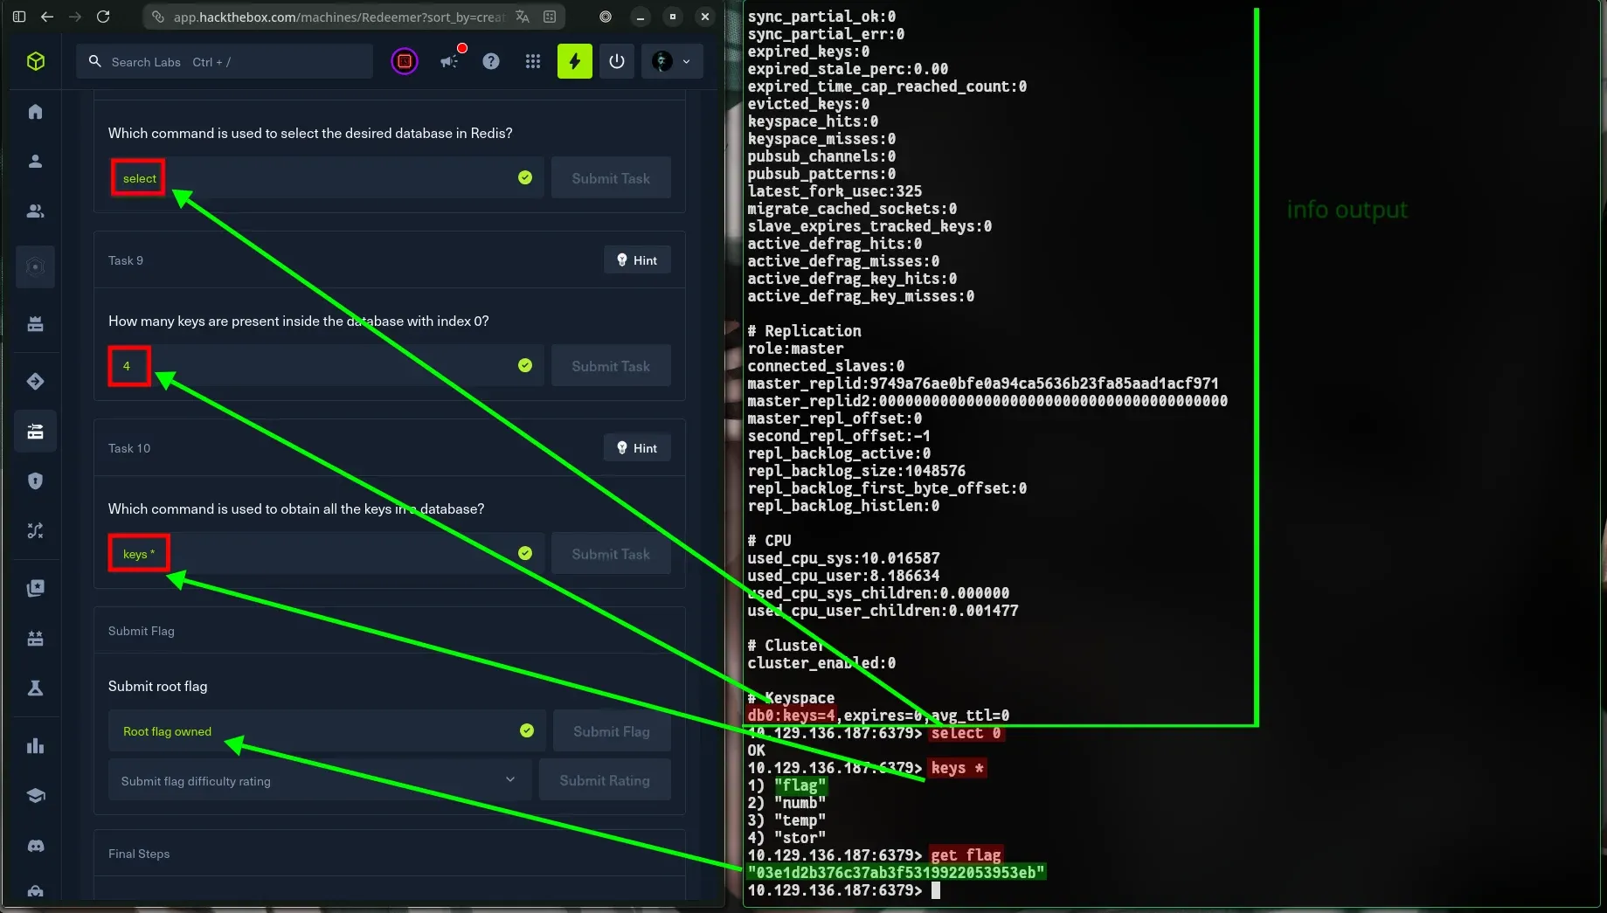Click the Submit Rating button

[x=605, y=780]
